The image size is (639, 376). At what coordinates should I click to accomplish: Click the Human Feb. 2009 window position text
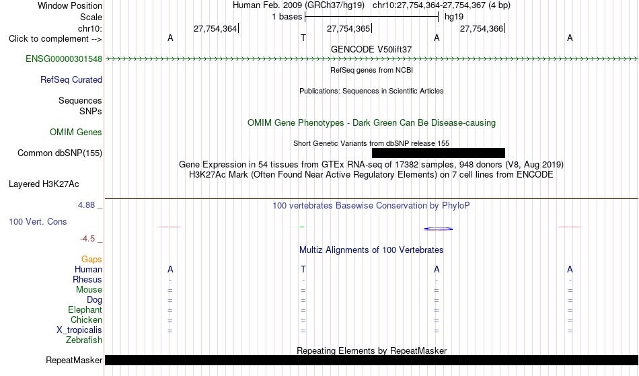[x=371, y=5]
